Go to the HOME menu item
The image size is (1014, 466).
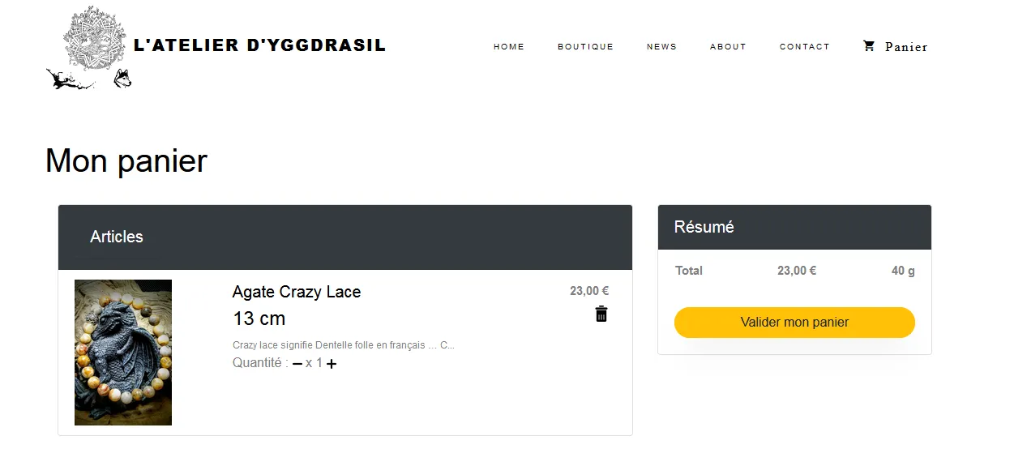509,47
